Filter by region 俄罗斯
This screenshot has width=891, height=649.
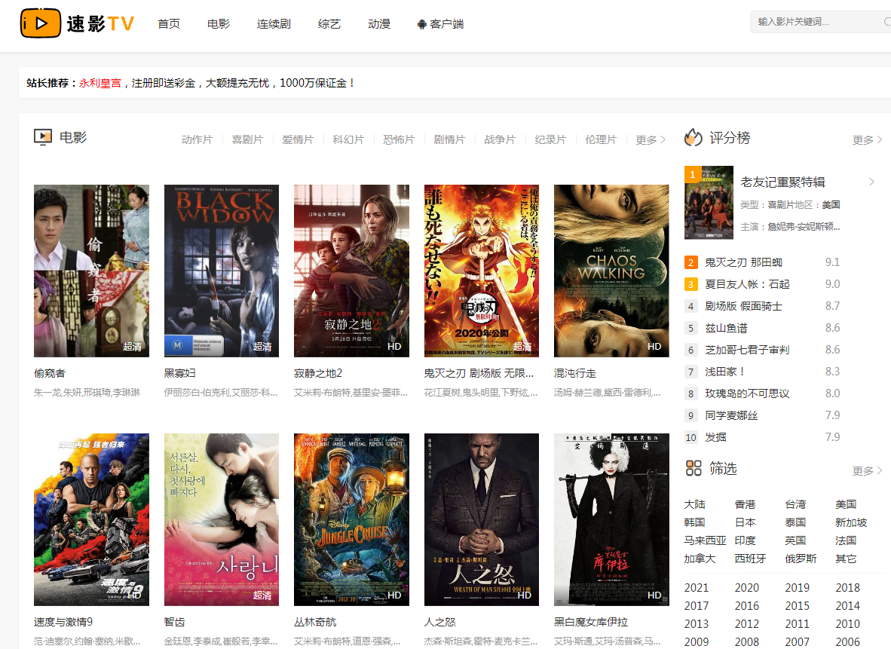point(801,559)
